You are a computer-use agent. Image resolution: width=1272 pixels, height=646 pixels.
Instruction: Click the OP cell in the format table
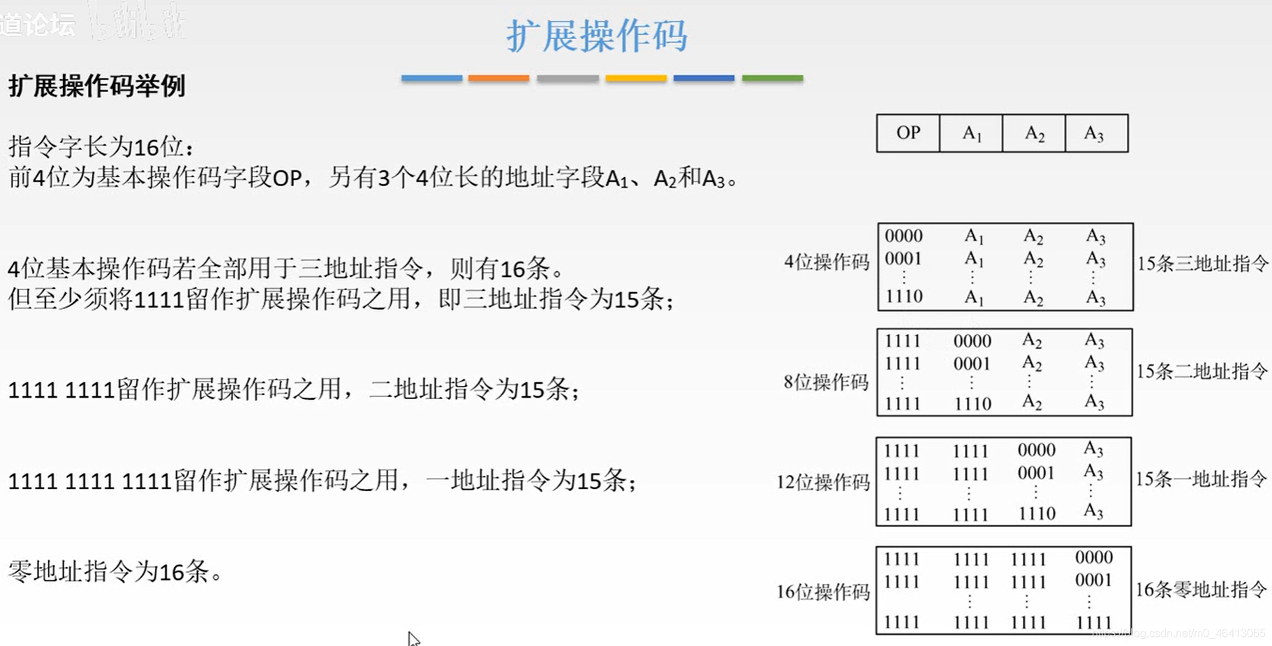[x=908, y=133]
